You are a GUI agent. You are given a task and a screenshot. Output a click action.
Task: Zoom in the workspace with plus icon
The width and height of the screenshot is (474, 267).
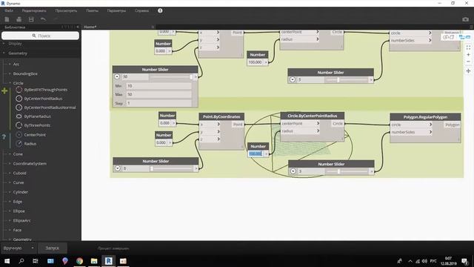[468, 55]
